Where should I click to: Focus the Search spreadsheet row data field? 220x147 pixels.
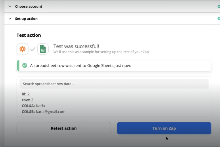pos(114,84)
